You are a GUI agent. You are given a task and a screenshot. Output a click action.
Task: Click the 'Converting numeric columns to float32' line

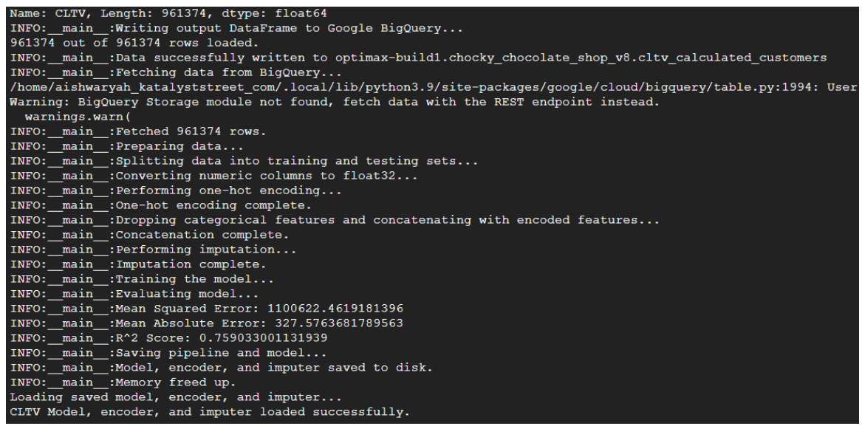[214, 176]
